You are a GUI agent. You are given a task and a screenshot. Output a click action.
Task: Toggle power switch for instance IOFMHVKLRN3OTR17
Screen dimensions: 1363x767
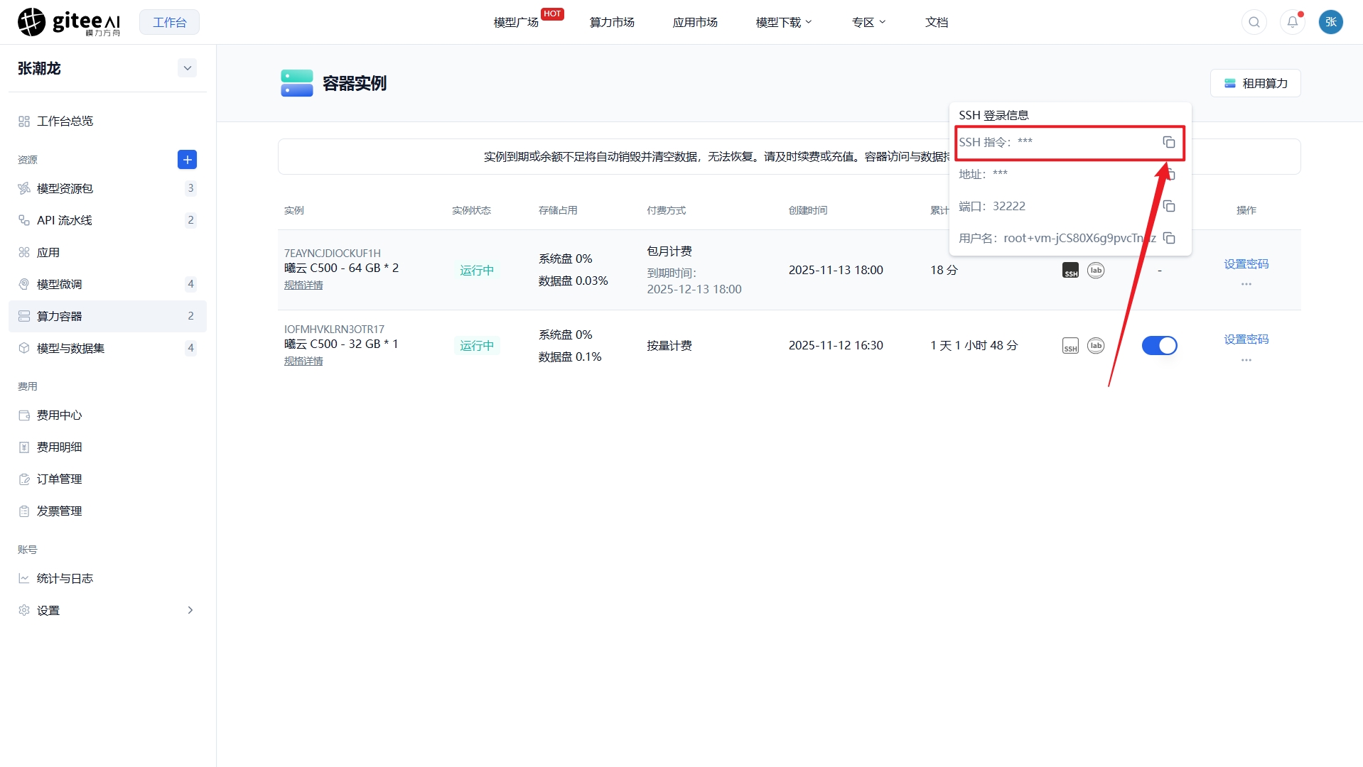pyautogui.click(x=1159, y=346)
